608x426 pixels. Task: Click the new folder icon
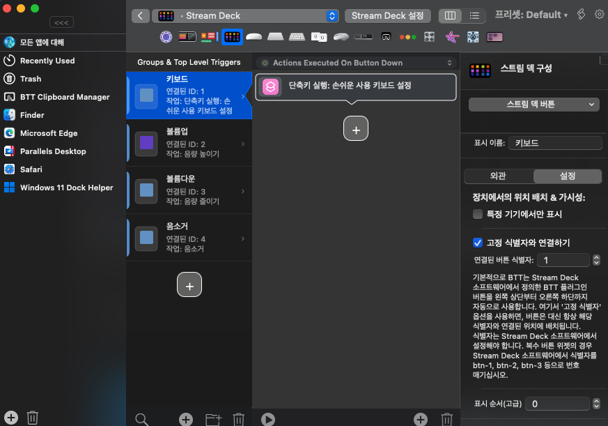pyautogui.click(x=213, y=419)
